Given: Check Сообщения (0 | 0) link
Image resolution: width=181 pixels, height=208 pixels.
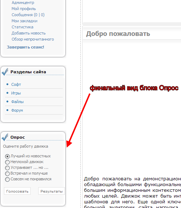Looking at the screenshot, I should tap(28, 15).
